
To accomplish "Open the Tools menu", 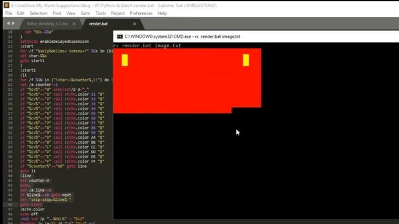I will click(100, 13).
